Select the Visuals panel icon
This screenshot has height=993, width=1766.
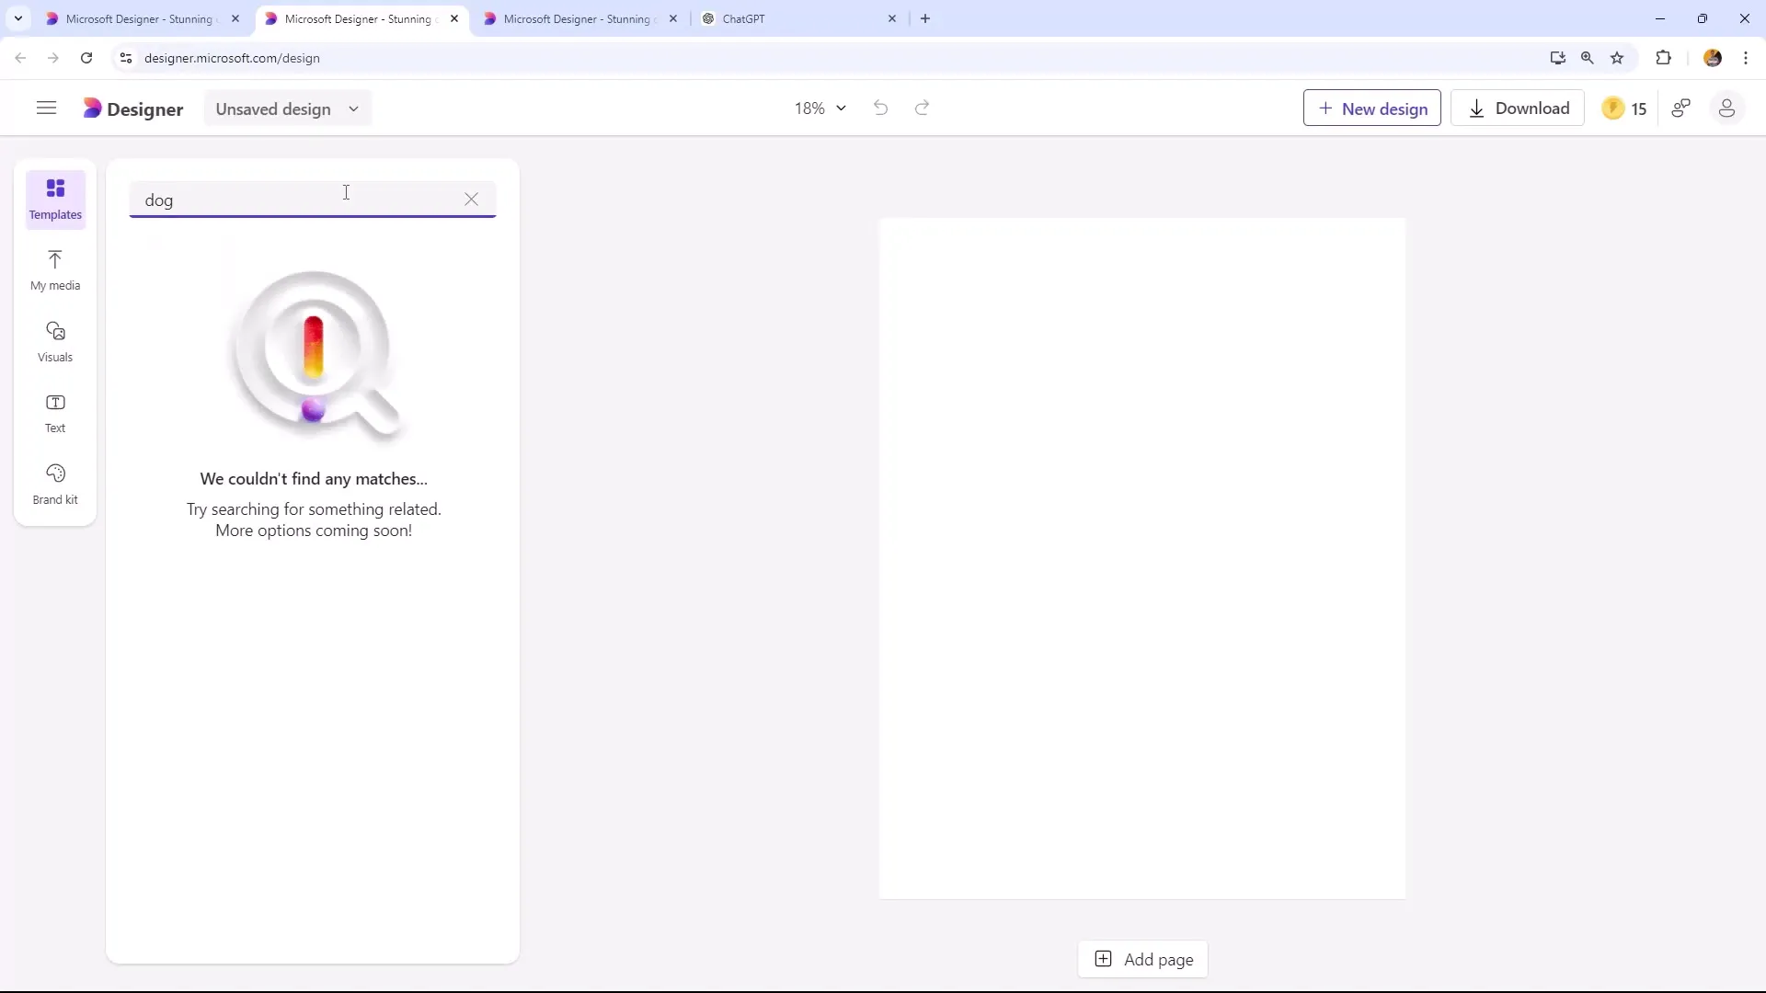pyautogui.click(x=54, y=339)
